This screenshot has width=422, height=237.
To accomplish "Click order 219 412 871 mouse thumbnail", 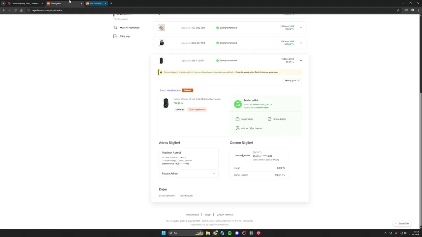I will pyautogui.click(x=161, y=61).
